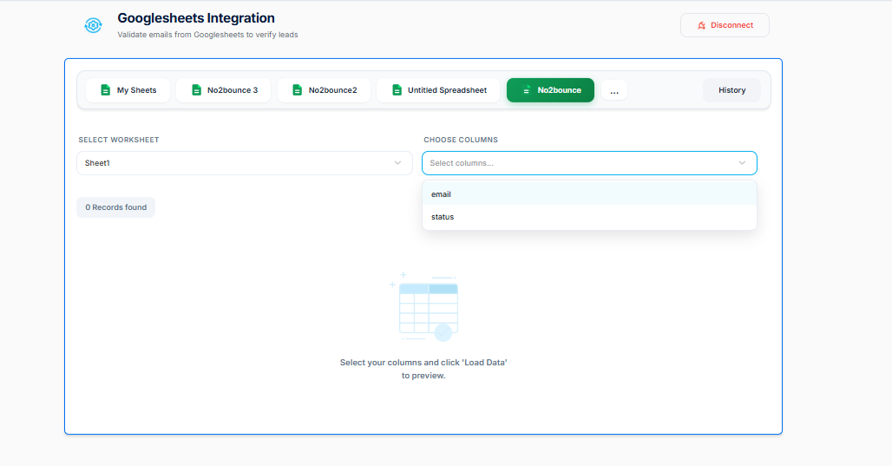Choose the email column option
The width and height of the screenshot is (892, 466).
pyautogui.click(x=589, y=194)
